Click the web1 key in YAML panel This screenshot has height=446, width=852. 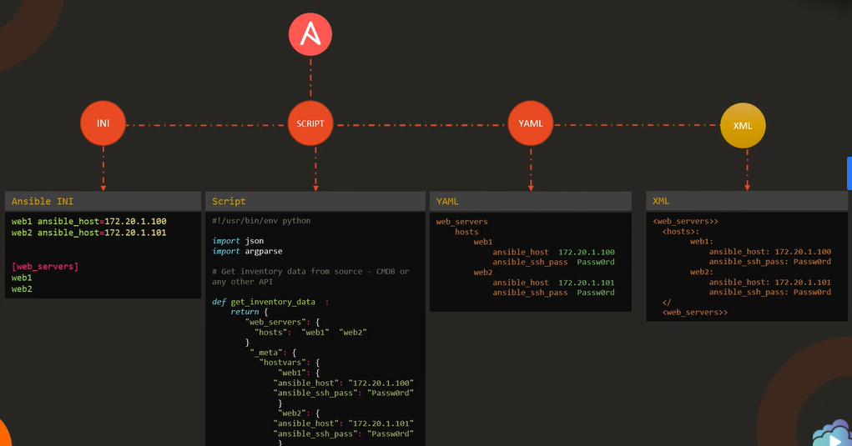483,242
